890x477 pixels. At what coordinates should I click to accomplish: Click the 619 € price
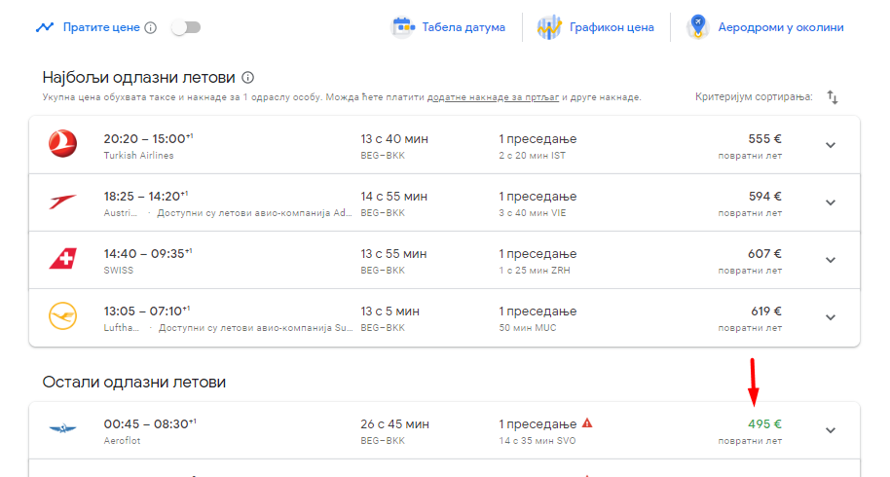tap(766, 311)
